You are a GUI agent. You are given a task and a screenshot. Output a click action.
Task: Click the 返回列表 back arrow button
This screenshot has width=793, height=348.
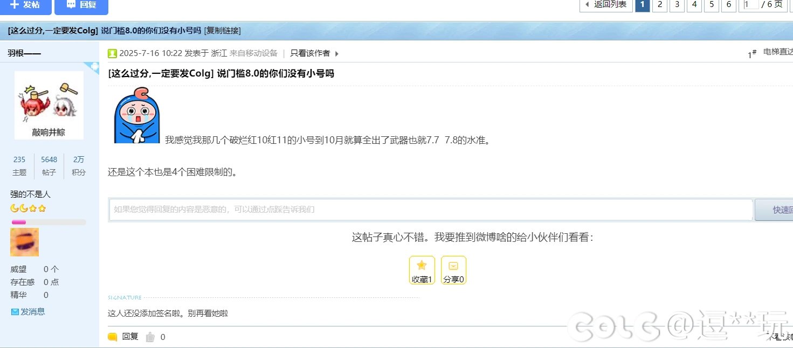(605, 5)
